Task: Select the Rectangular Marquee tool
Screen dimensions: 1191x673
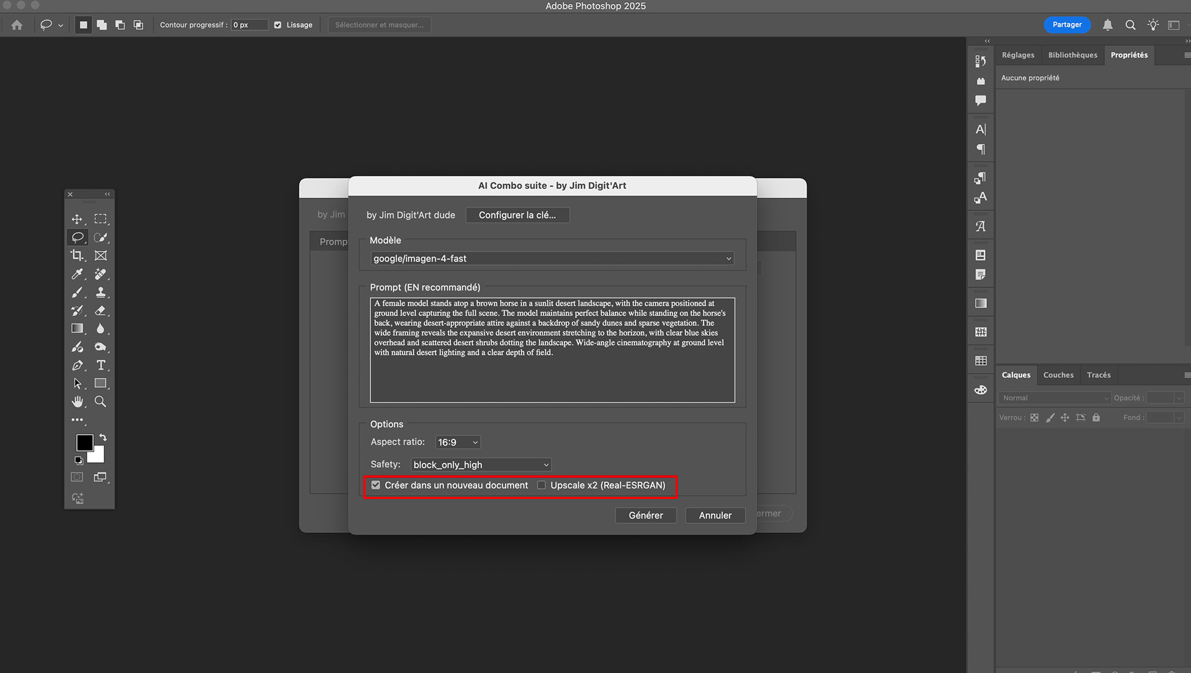Action: 100,219
